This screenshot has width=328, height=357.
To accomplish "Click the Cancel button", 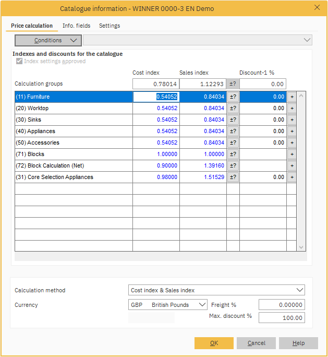I will [256, 343].
